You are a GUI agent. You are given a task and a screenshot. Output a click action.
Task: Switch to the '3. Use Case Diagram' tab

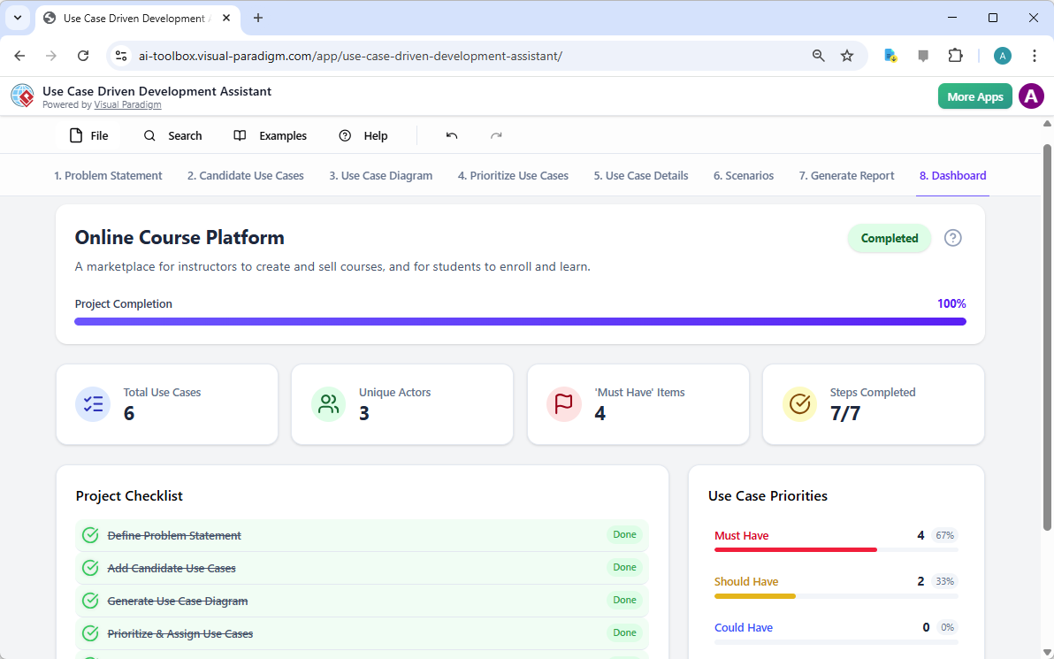click(x=380, y=175)
